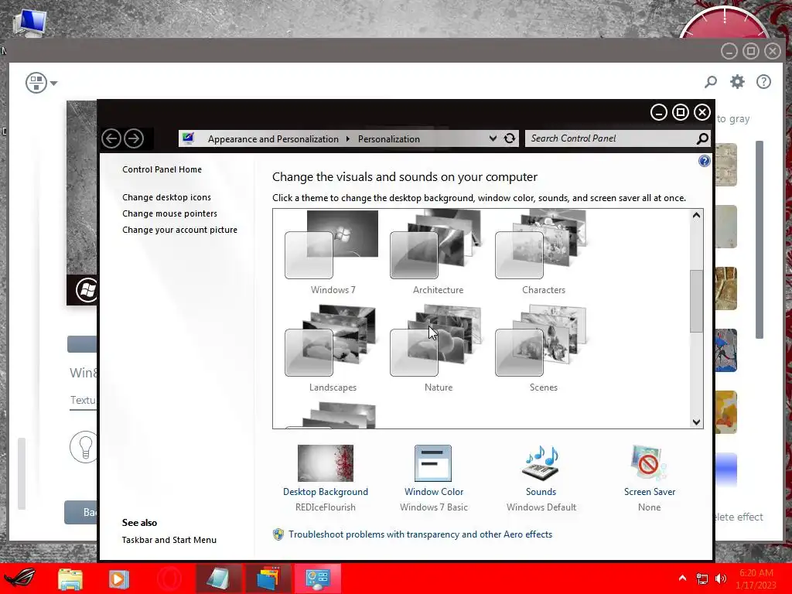
Task: Open Desktop Background settings icon
Action: 326,463
